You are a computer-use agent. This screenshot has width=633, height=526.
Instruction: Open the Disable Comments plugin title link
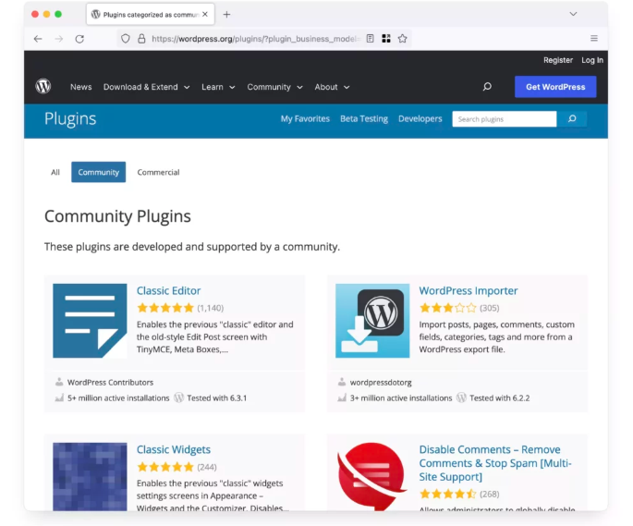(x=495, y=463)
